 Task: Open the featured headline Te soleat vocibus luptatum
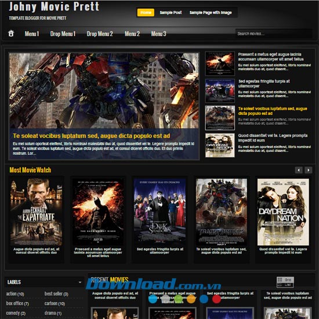(x=91, y=136)
